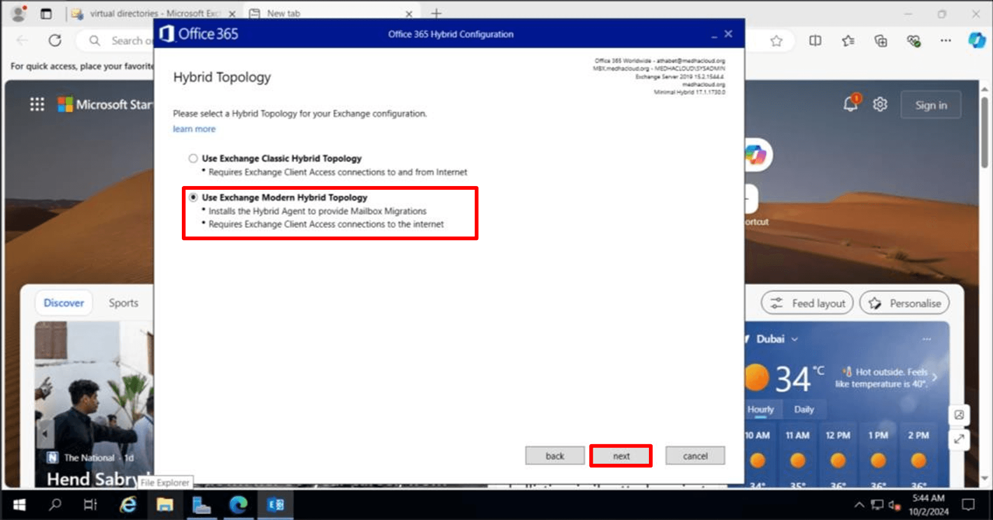Expand the Dubai location dropdown
Image resolution: width=993 pixels, height=520 pixels.
(794, 339)
